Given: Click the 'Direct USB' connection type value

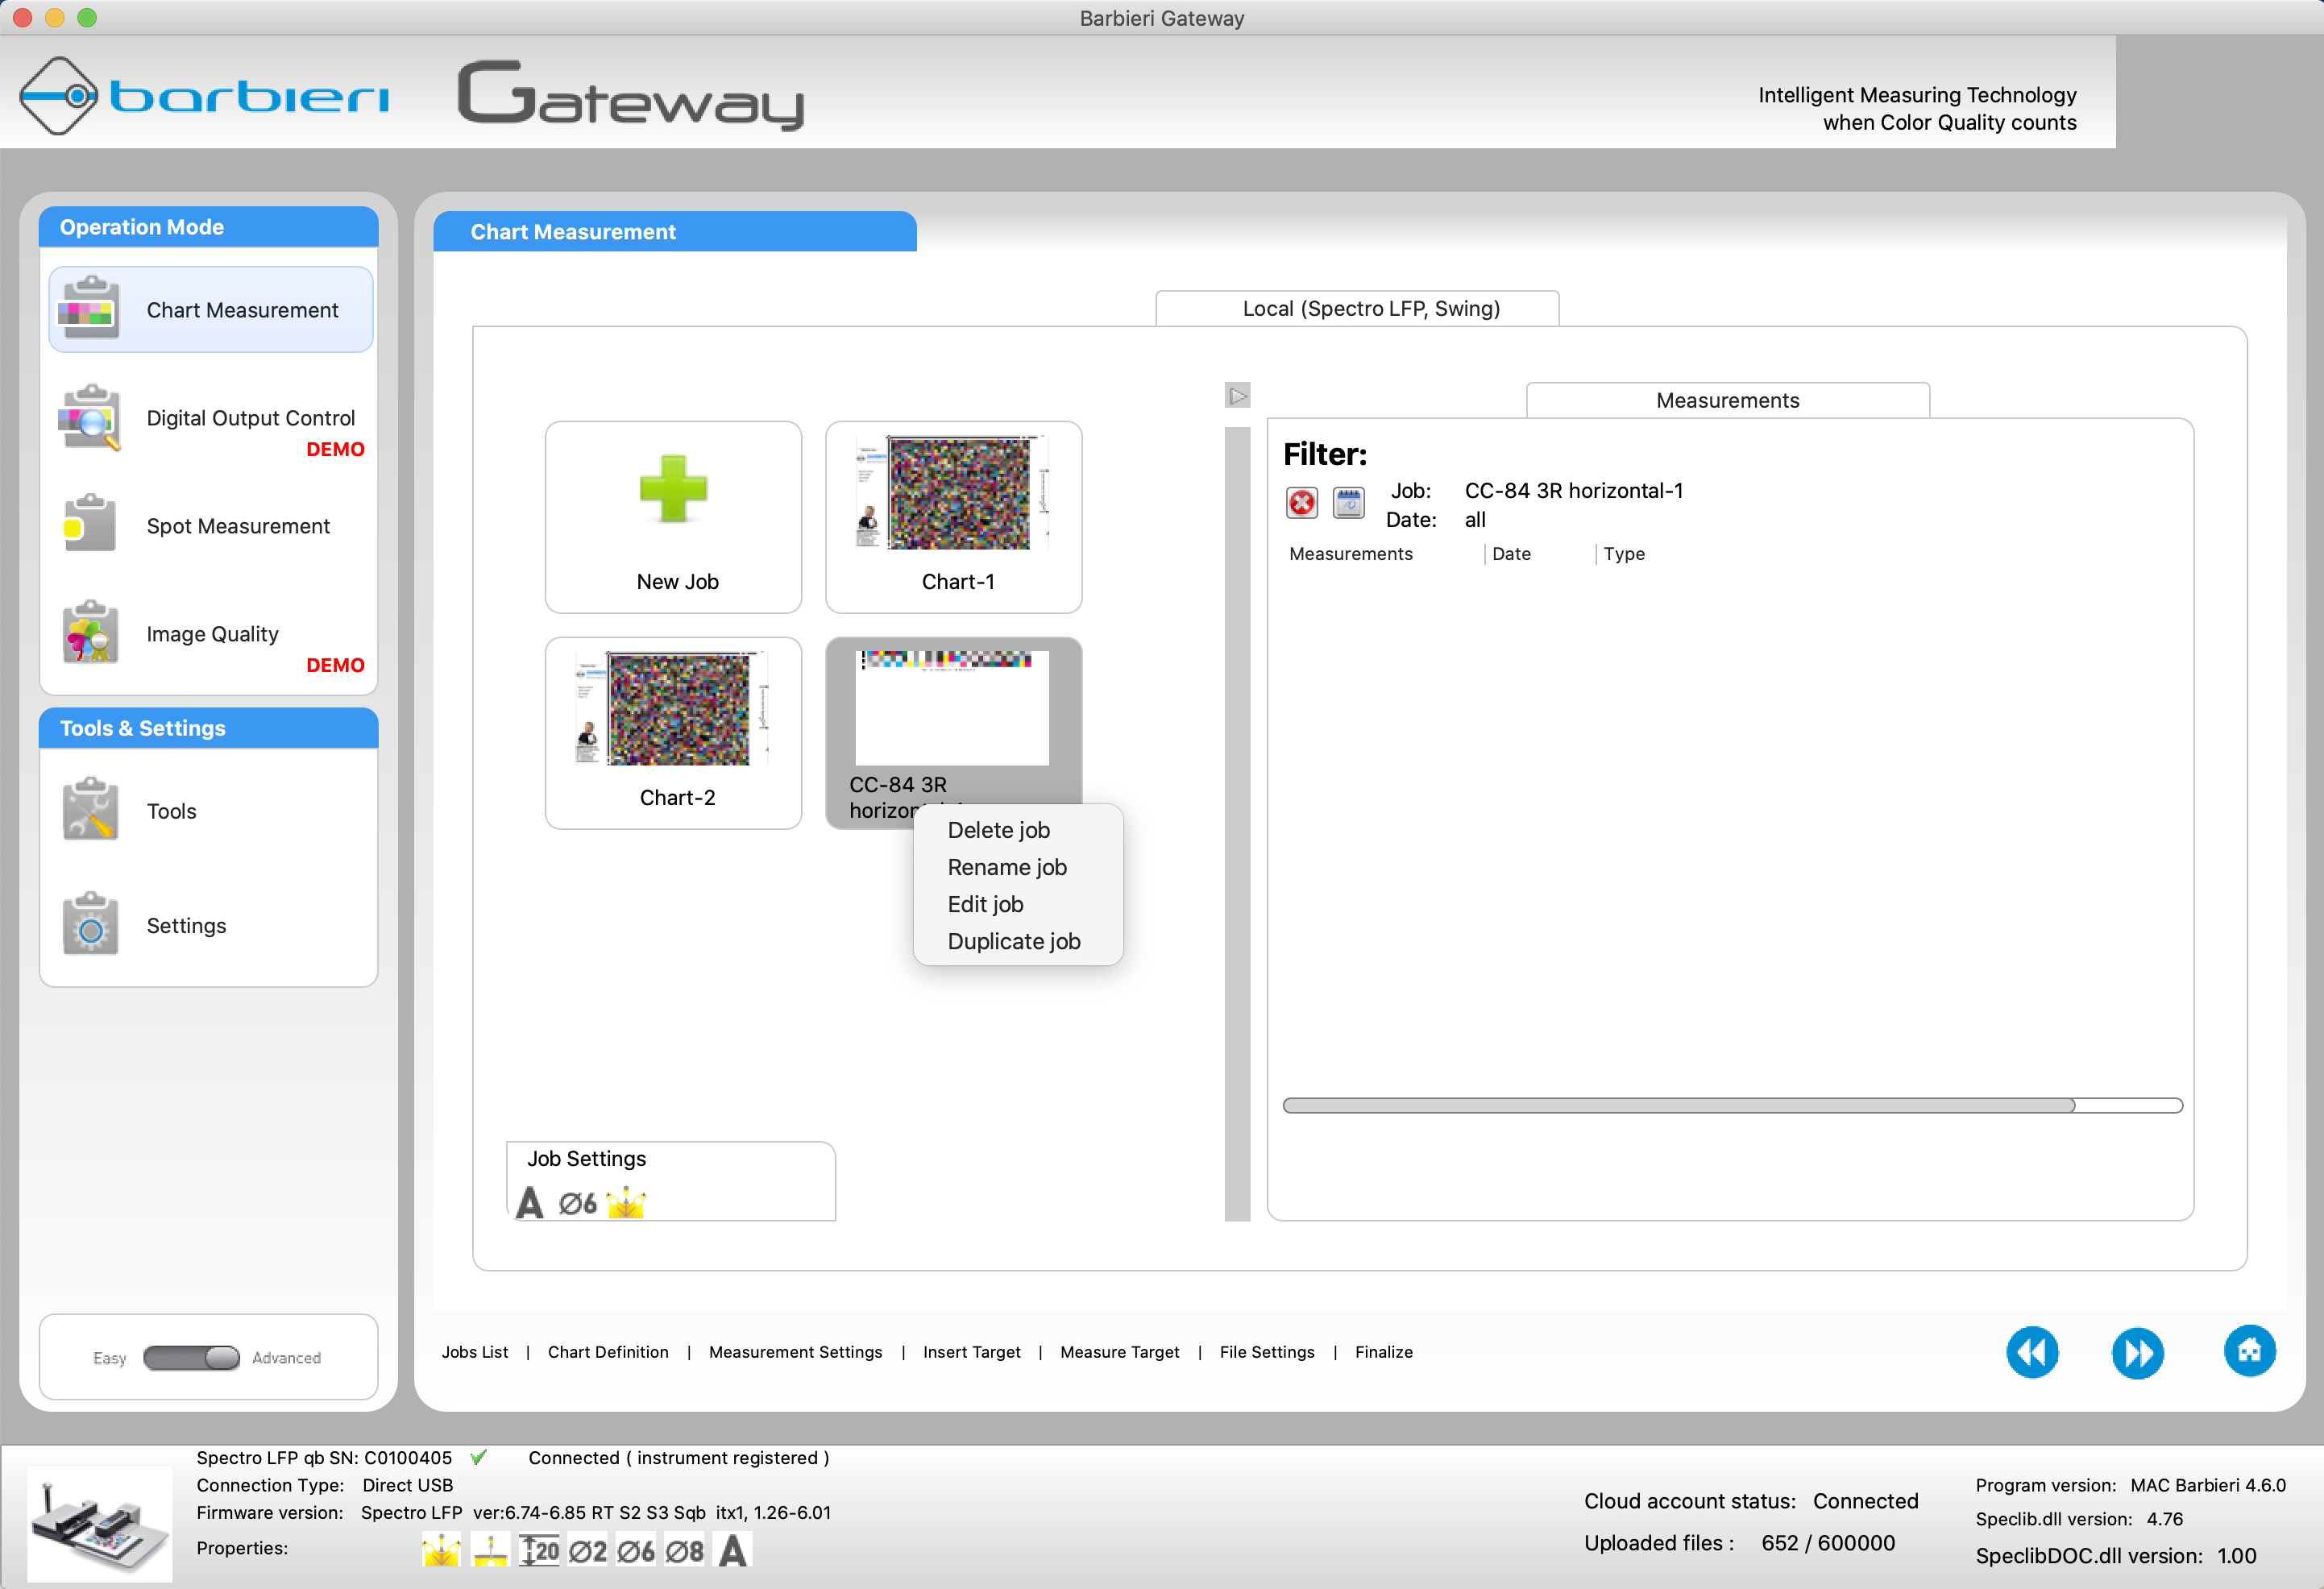Looking at the screenshot, I should pyautogui.click(x=407, y=1485).
